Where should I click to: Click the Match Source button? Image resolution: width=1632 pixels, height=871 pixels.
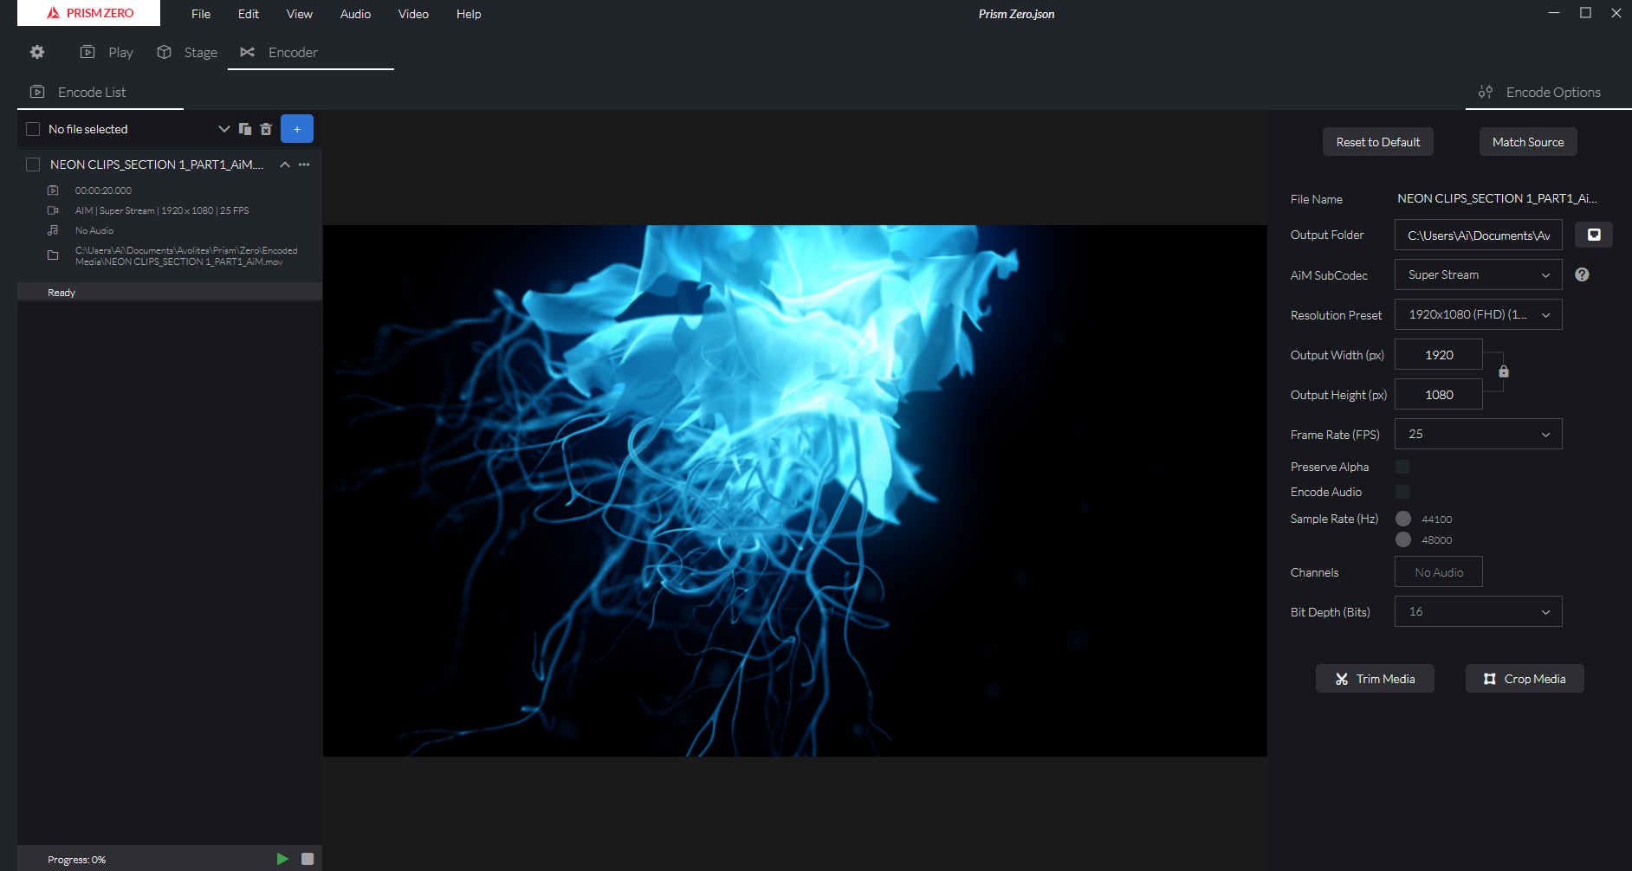[1528, 142]
